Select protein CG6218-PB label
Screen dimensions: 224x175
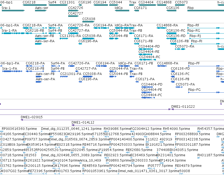click(x=35, y=69)
